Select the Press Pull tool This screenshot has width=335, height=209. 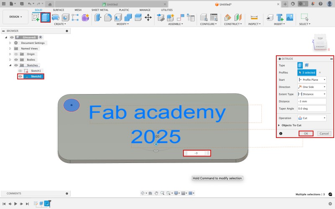(x=98, y=18)
